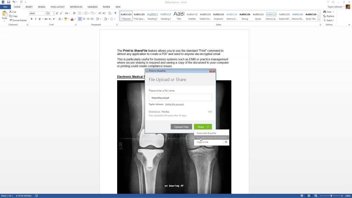352x198 pixels.
Task: Click the Shrink Font icon
Action: 61,13
